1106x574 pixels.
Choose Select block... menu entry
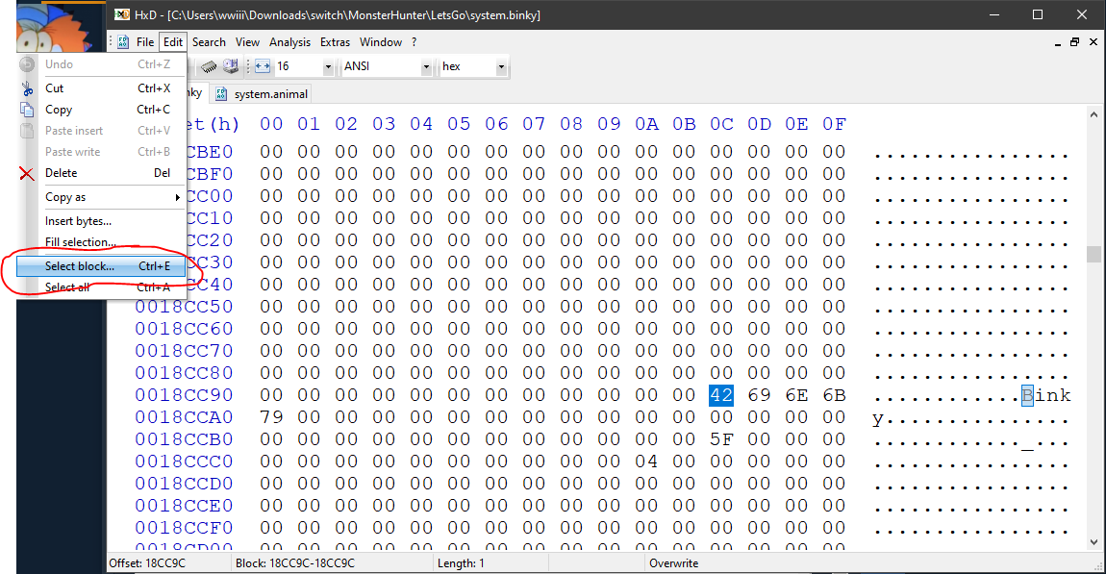coord(101,265)
